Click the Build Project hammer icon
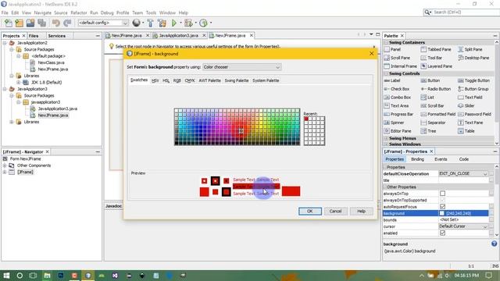The image size is (500, 281). point(150,23)
